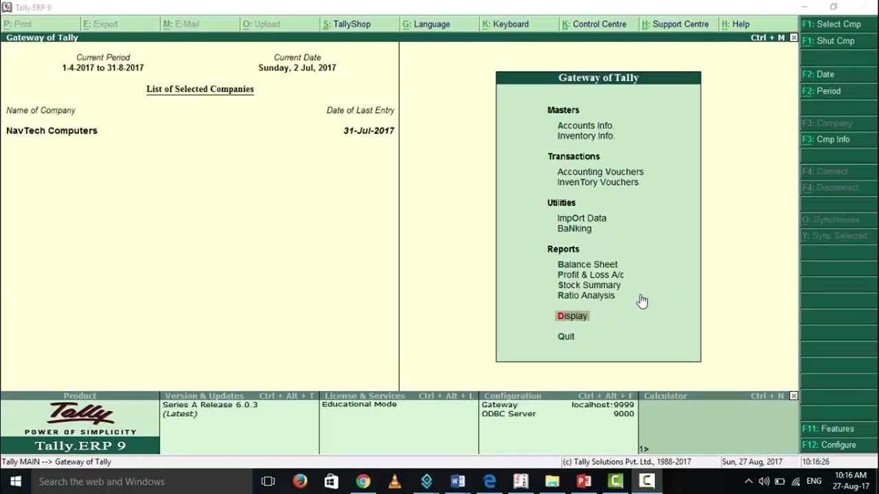Click the Search the web and Windows box
879x494 pixels.
tap(141, 482)
